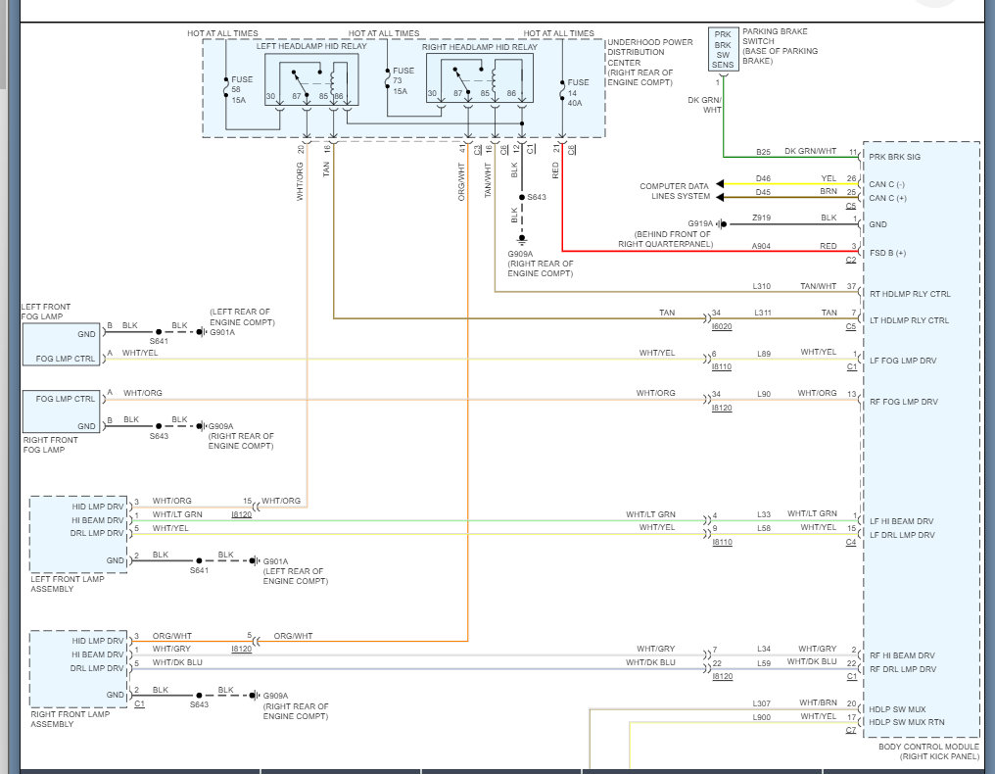
Task: Click the LF HI BEAM DRV label
Action: 901,521
